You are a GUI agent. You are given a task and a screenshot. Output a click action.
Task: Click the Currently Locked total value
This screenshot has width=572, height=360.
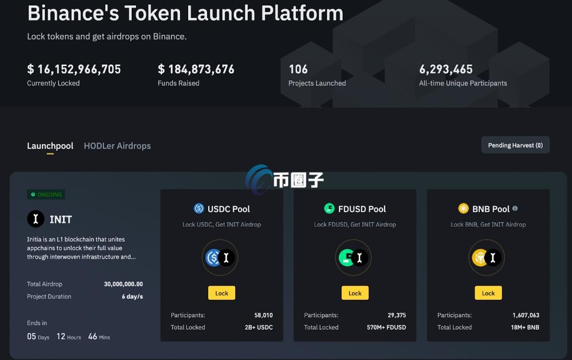click(x=74, y=69)
